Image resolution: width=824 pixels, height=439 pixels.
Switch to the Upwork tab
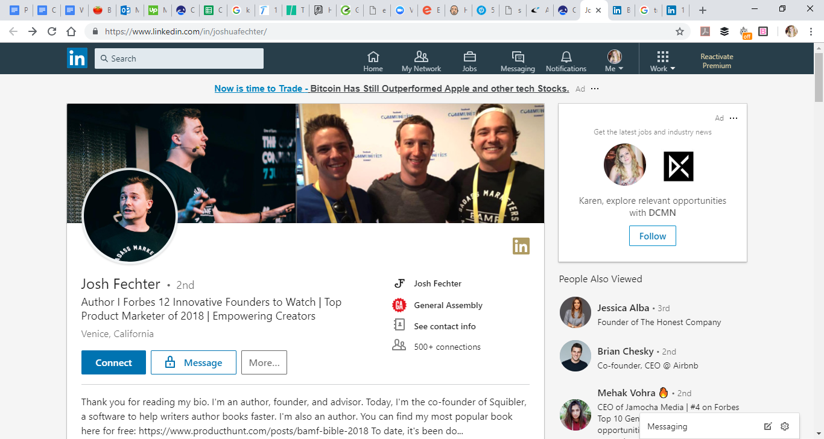[x=158, y=10]
